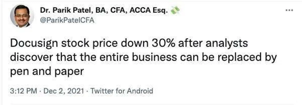Viewport: 302px width, 105px height.
Task: Open the @ParikPatelCFA handle link
Action: (67, 20)
